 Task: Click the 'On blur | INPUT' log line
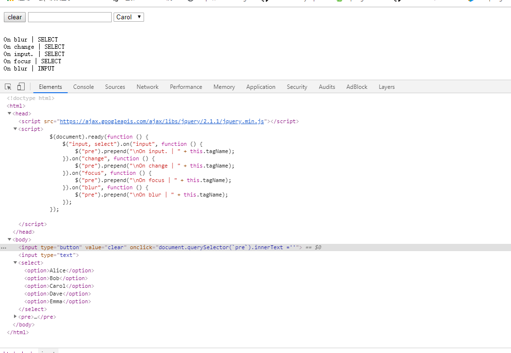(29, 69)
